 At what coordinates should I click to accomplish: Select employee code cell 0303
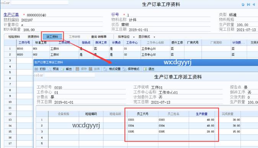143,120
